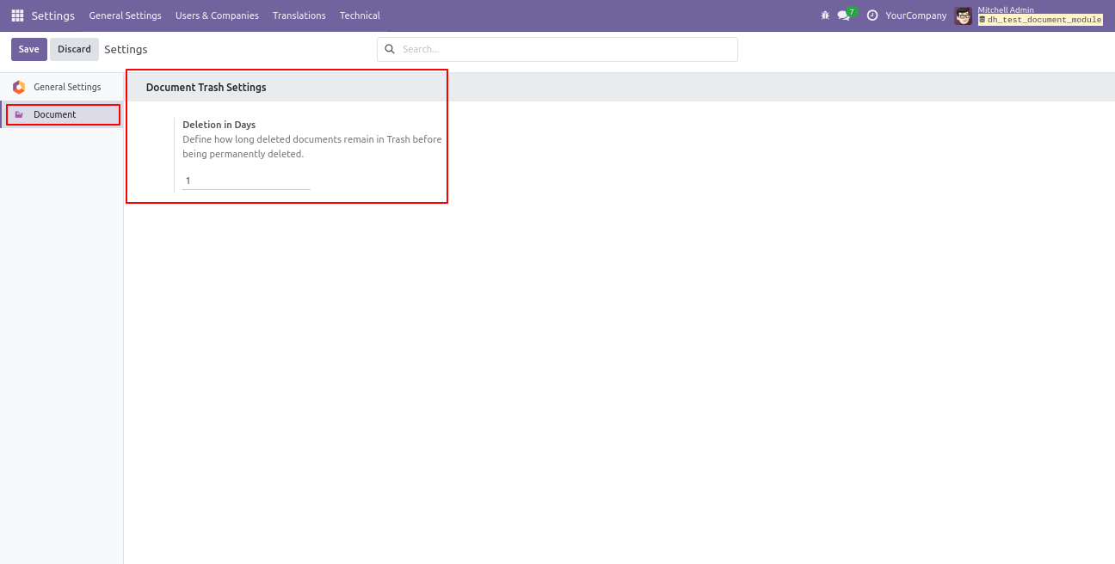This screenshot has height=564, width=1115.
Task: Click the Document folder icon in sidebar
Action: pos(19,114)
